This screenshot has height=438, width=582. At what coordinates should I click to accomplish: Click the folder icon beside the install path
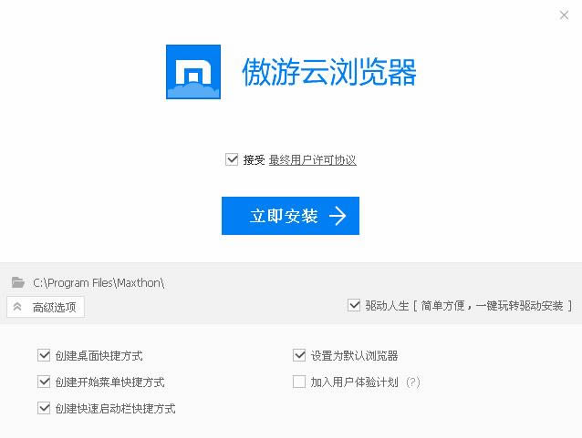18,282
